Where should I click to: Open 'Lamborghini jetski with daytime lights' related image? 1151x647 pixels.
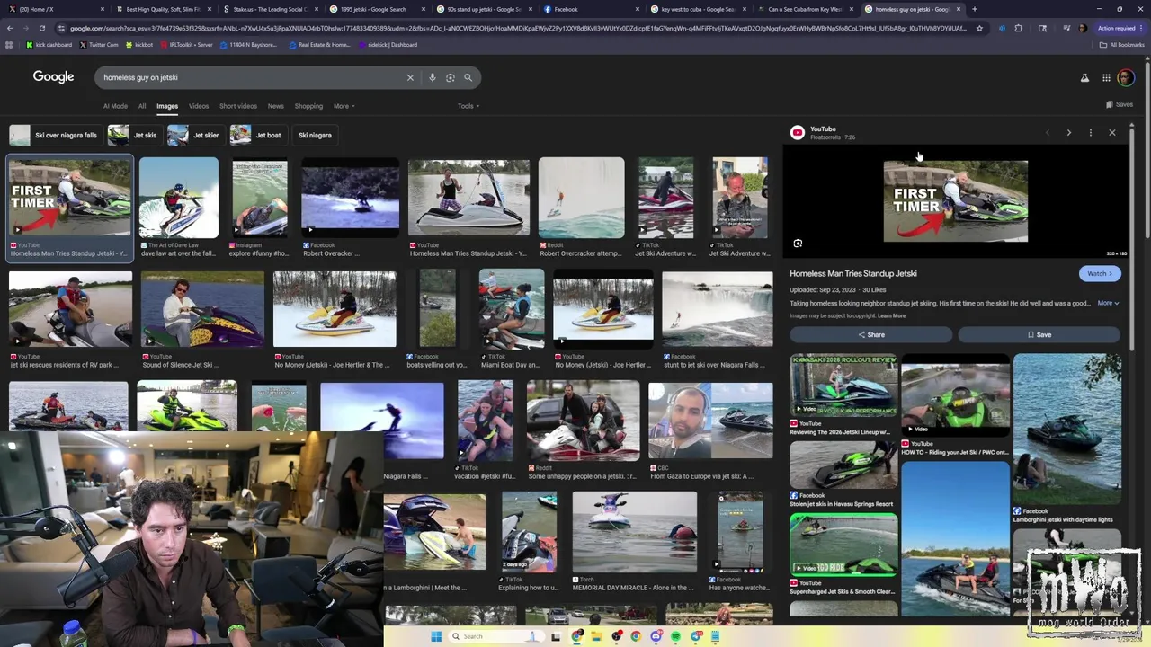pos(1067,430)
